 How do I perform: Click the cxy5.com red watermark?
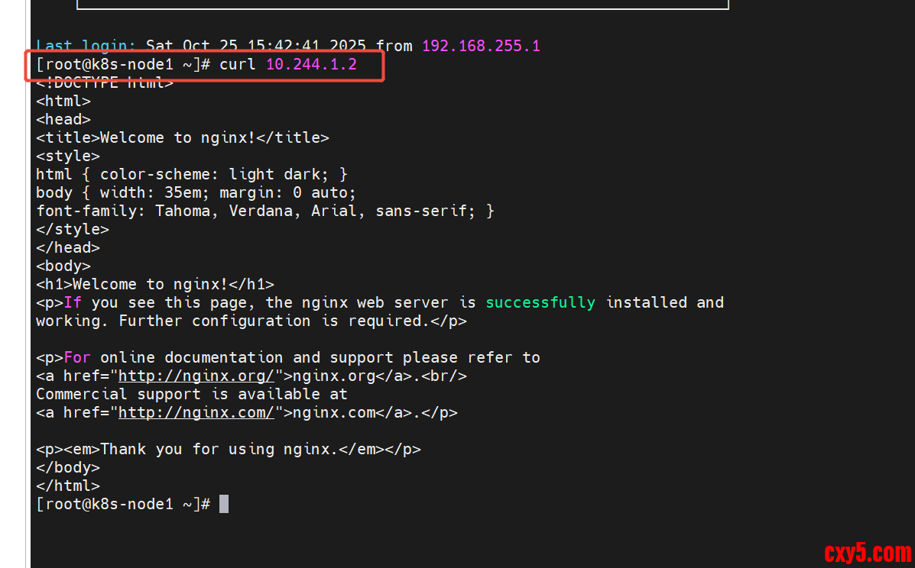click(x=867, y=552)
